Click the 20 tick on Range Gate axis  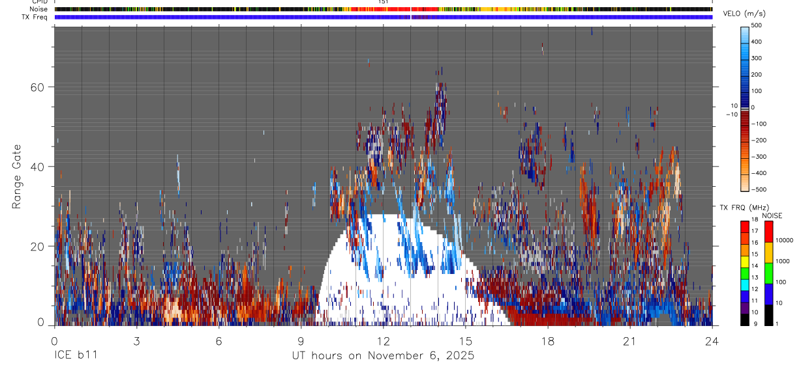click(x=38, y=246)
